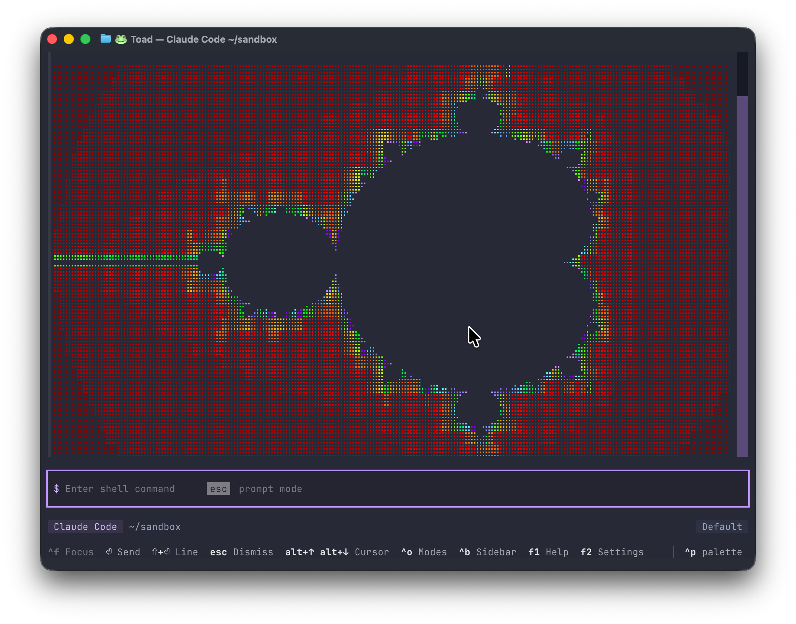The image size is (796, 624).
Task: Click the frog emoji in the title bar
Action: coord(121,39)
